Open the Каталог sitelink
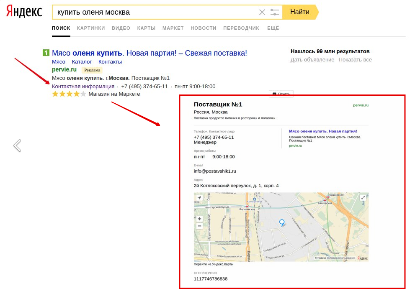This screenshot has width=415, height=291. (82, 61)
